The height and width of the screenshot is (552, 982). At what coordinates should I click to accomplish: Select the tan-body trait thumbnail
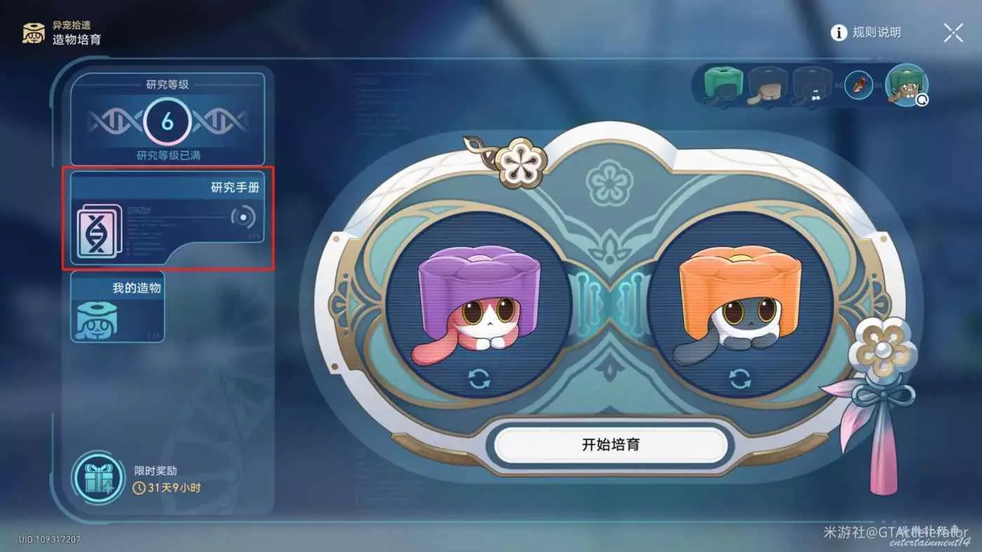pyautogui.click(x=767, y=86)
